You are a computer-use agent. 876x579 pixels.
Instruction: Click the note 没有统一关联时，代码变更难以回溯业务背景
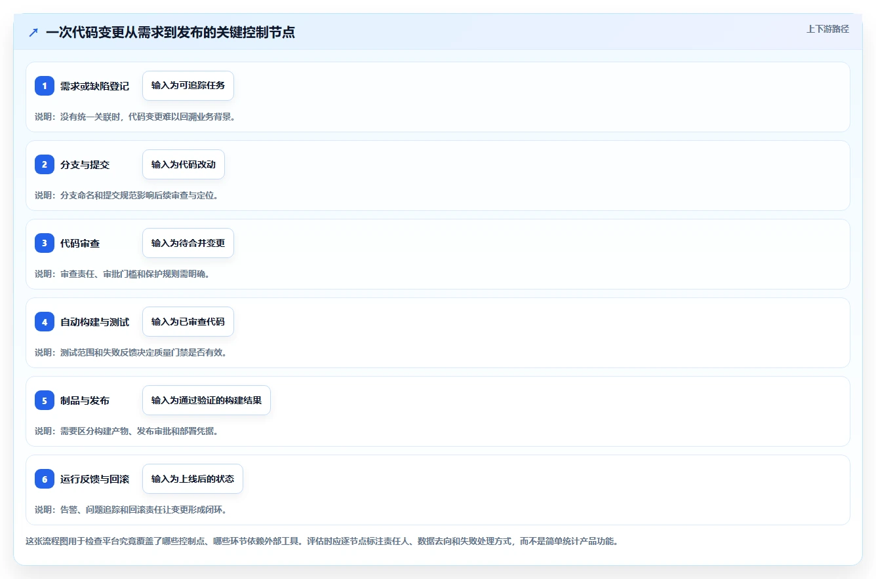pyautogui.click(x=135, y=117)
